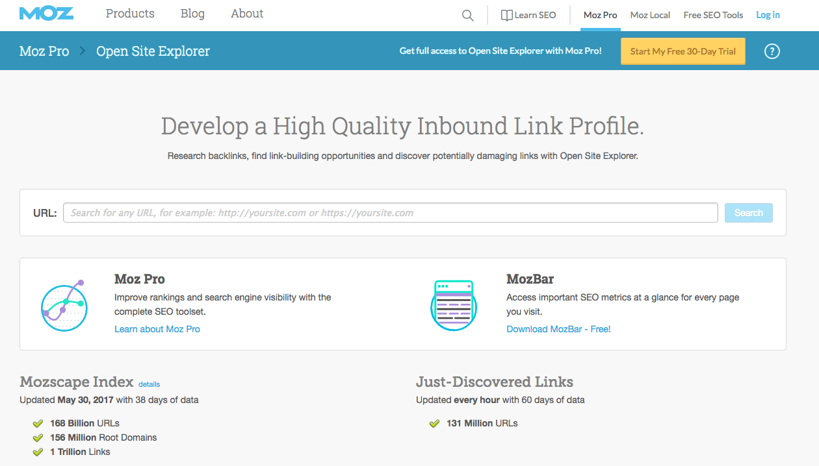Click the MozBar card heading

click(x=530, y=279)
